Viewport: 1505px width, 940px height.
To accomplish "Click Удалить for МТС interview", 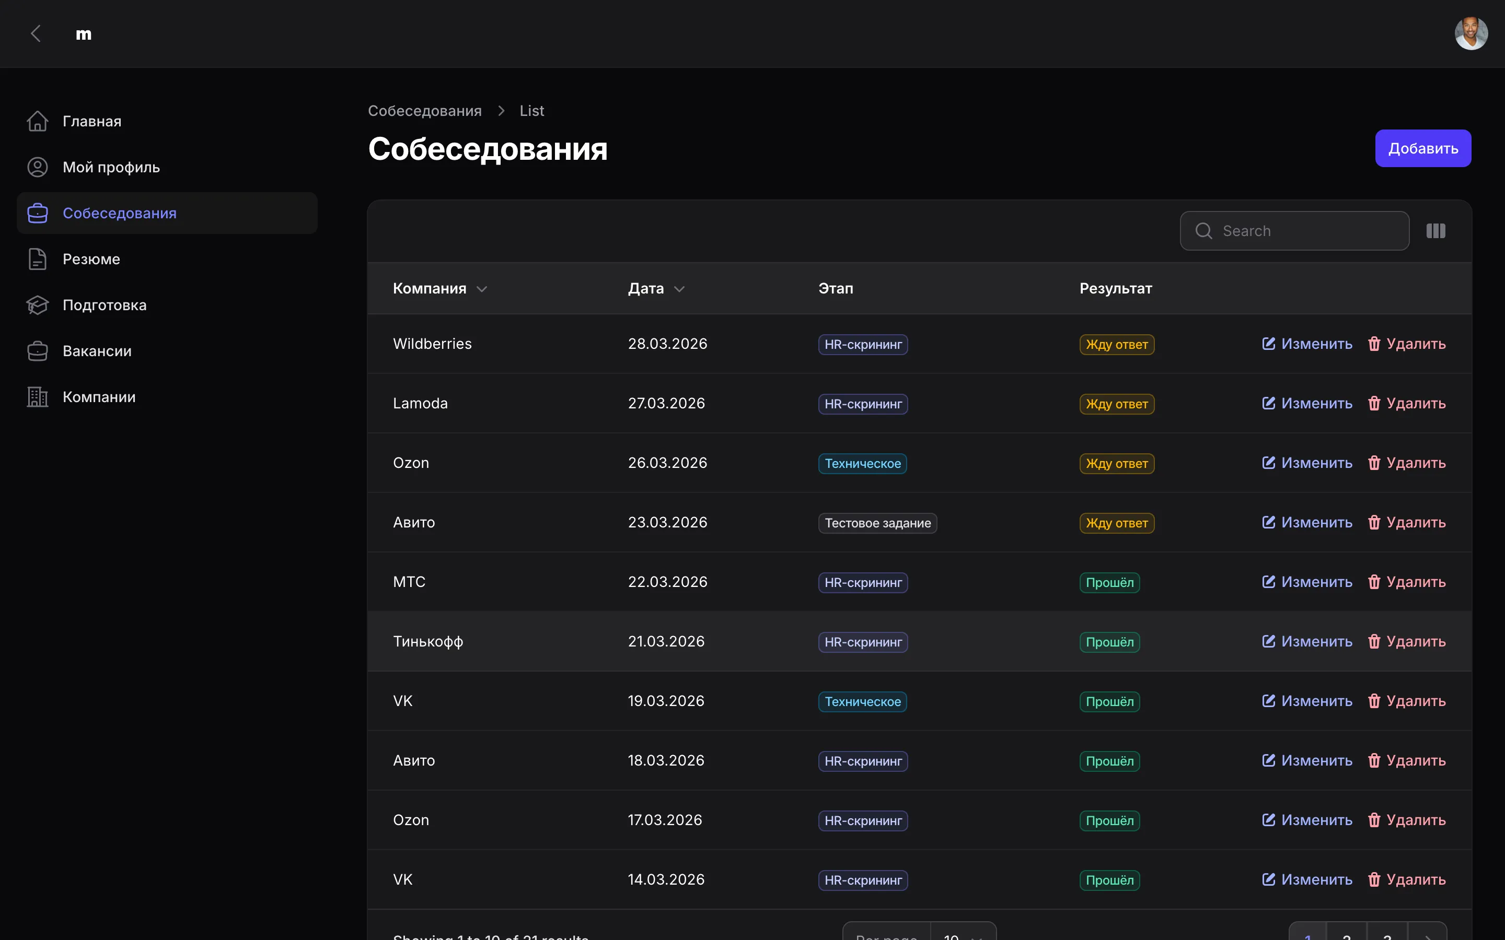I will (x=1407, y=582).
